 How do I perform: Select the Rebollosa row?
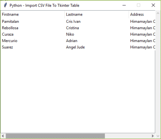tap(78, 28)
